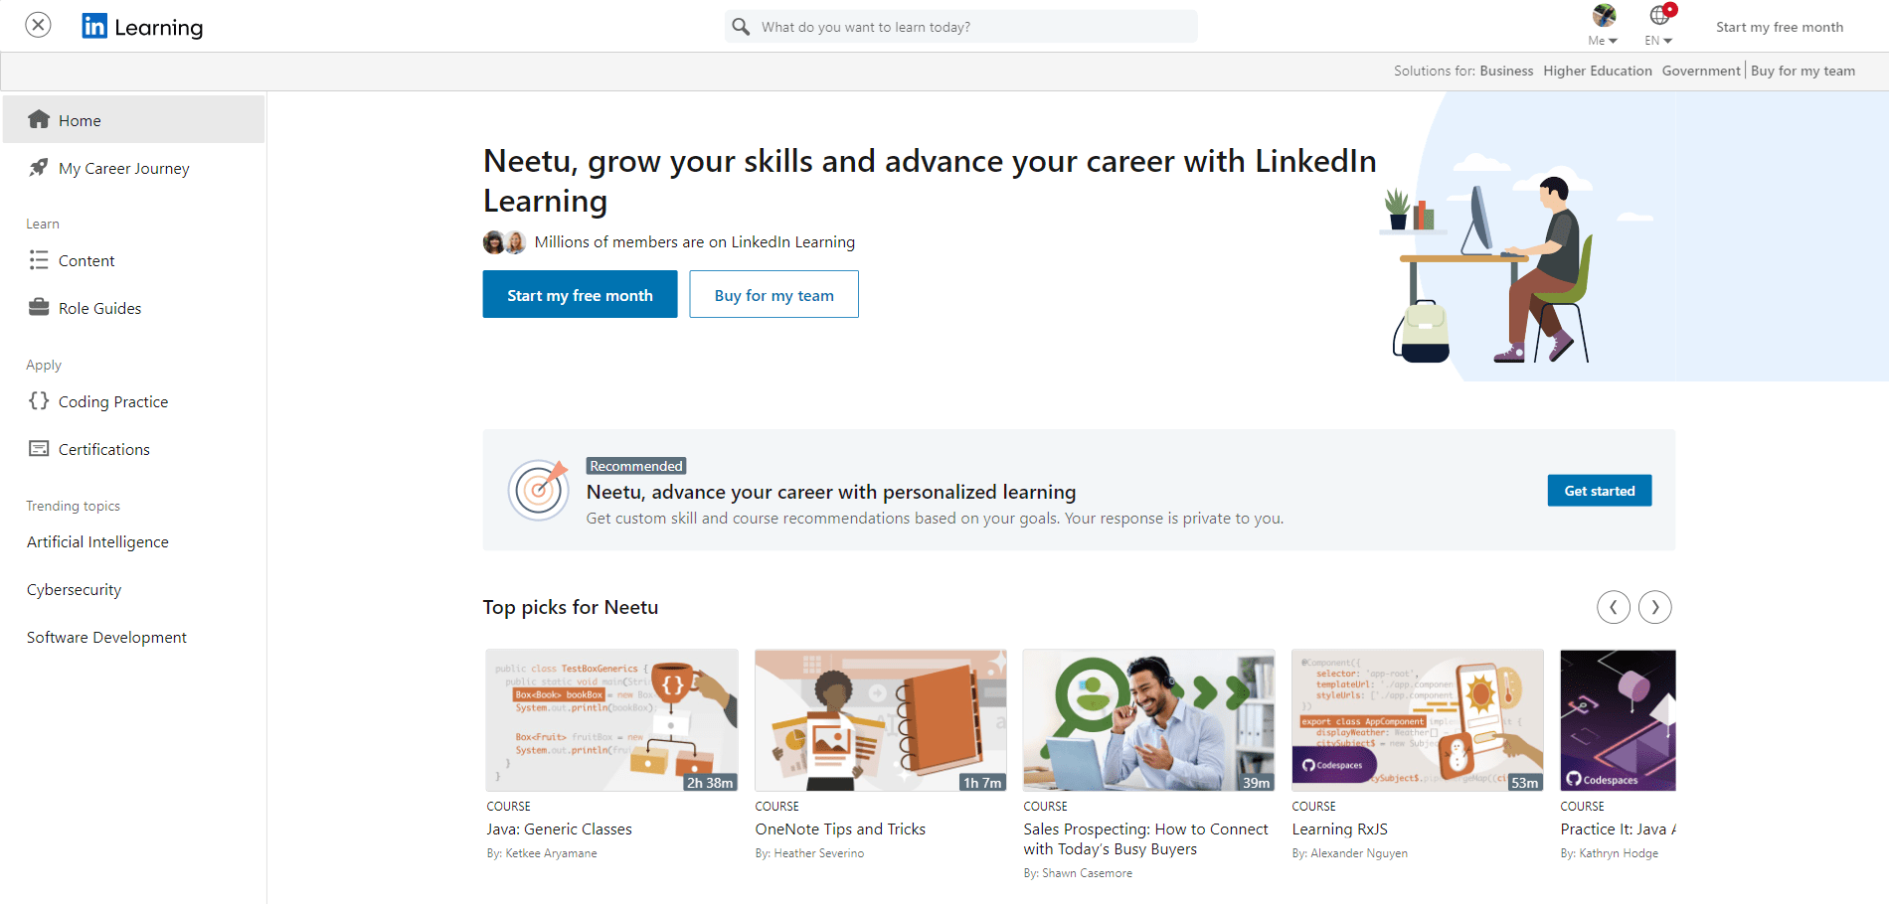Switch to the Higher Education solutions tab
Screen dimensions: 1889x904
click(1597, 71)
